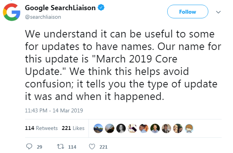View the list of 221 Likes

tap(73, 128)
